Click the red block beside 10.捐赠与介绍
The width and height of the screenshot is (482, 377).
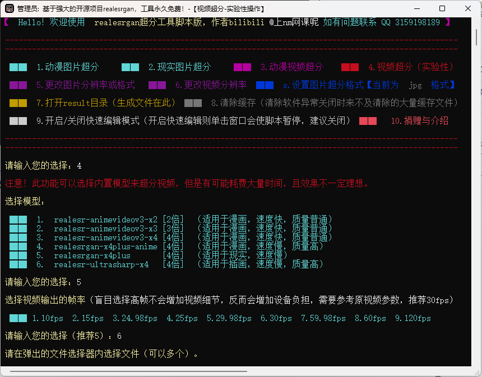368,121
